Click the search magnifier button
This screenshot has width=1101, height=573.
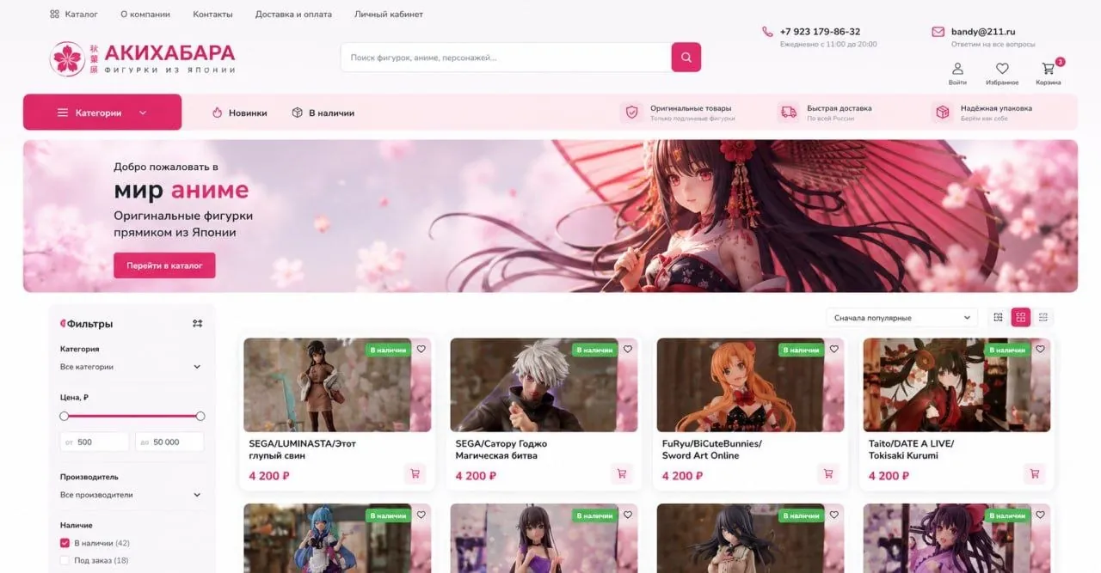click(x=686, y=58)
